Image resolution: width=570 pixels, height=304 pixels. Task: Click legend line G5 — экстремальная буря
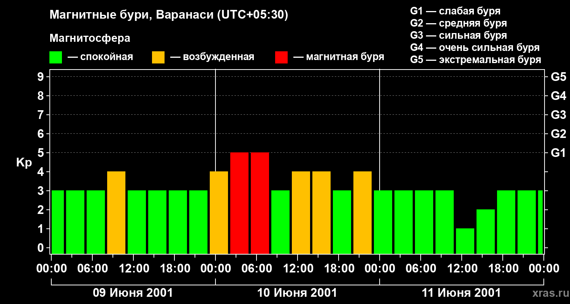coord(476,60)
